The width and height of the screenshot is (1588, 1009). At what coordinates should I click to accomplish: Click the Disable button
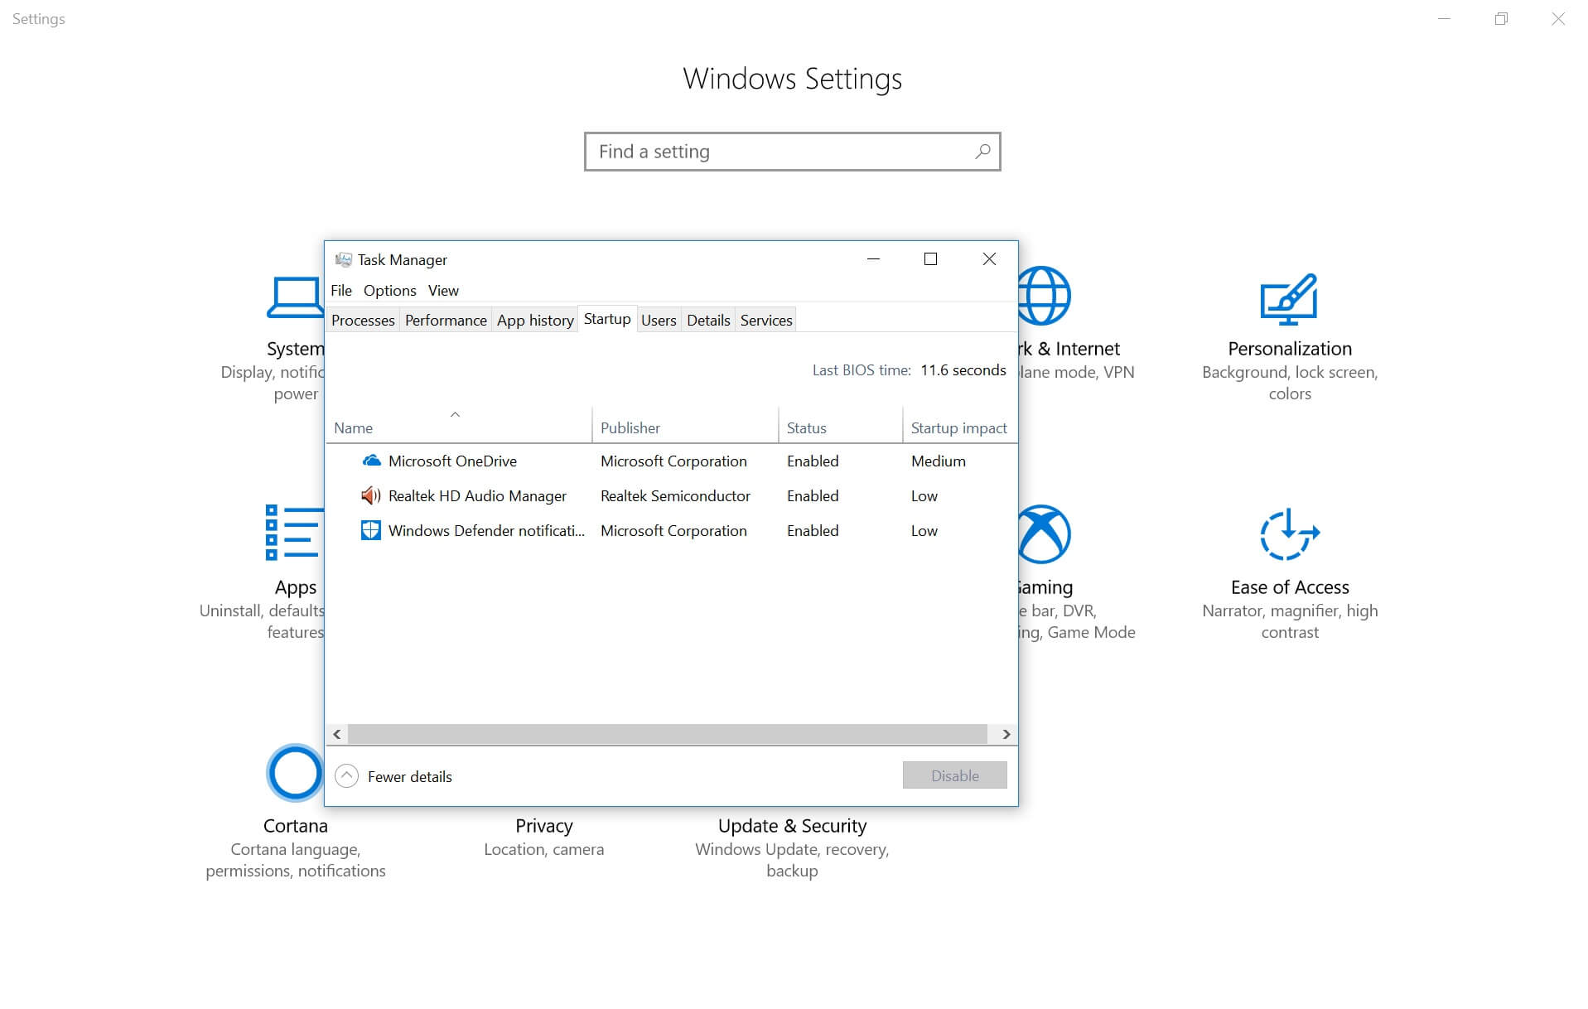(954, 775)
